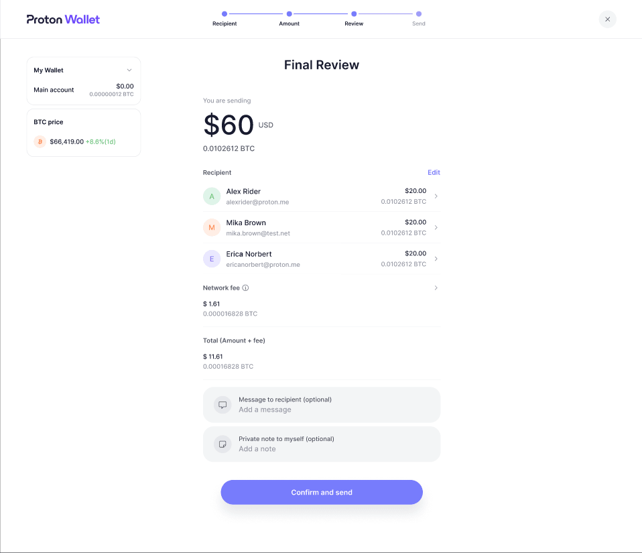
Task: Select the Main account row
Action: (84, 90)
